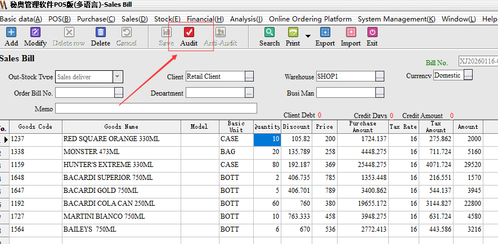
Task: Open Warehouse lookup ellipsis button
Action: [380, 76]
